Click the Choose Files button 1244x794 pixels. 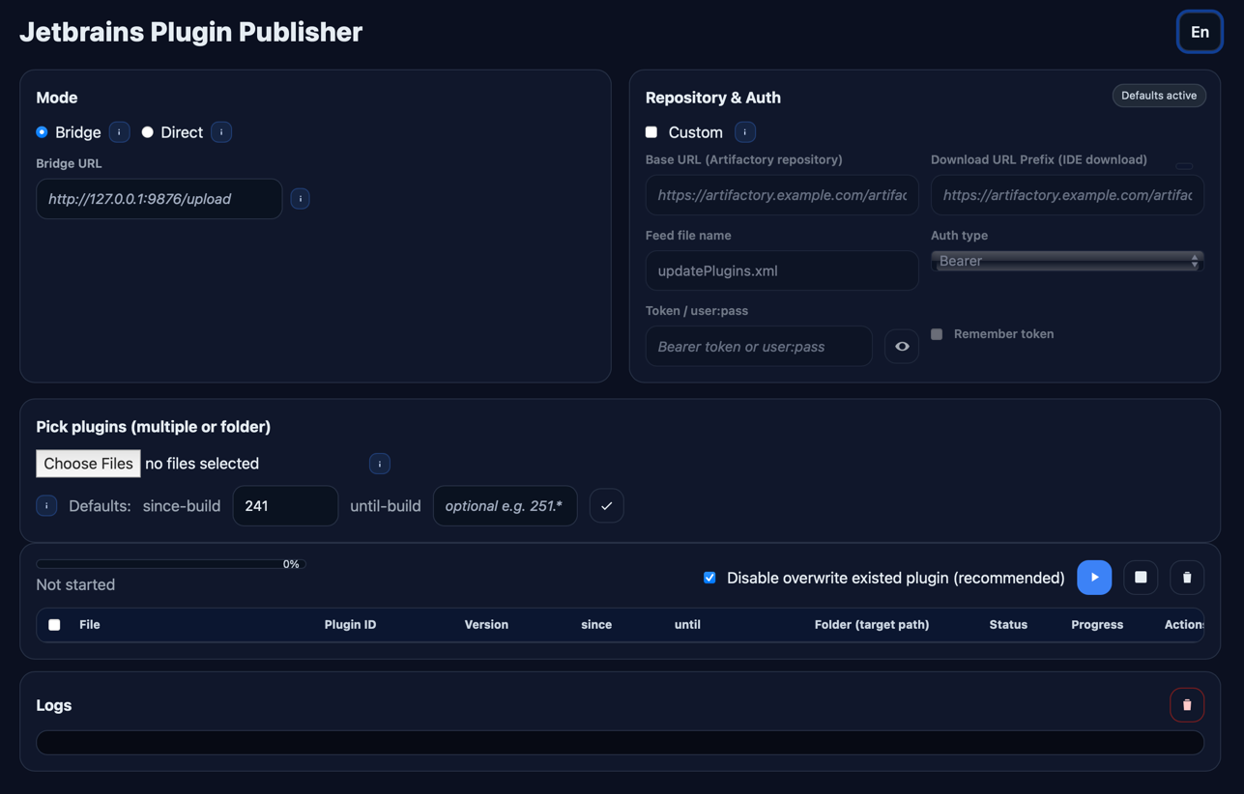(88, 464)
